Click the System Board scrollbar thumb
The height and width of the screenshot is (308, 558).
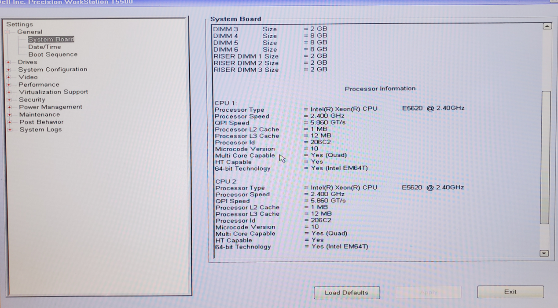[x=546, y=158]
